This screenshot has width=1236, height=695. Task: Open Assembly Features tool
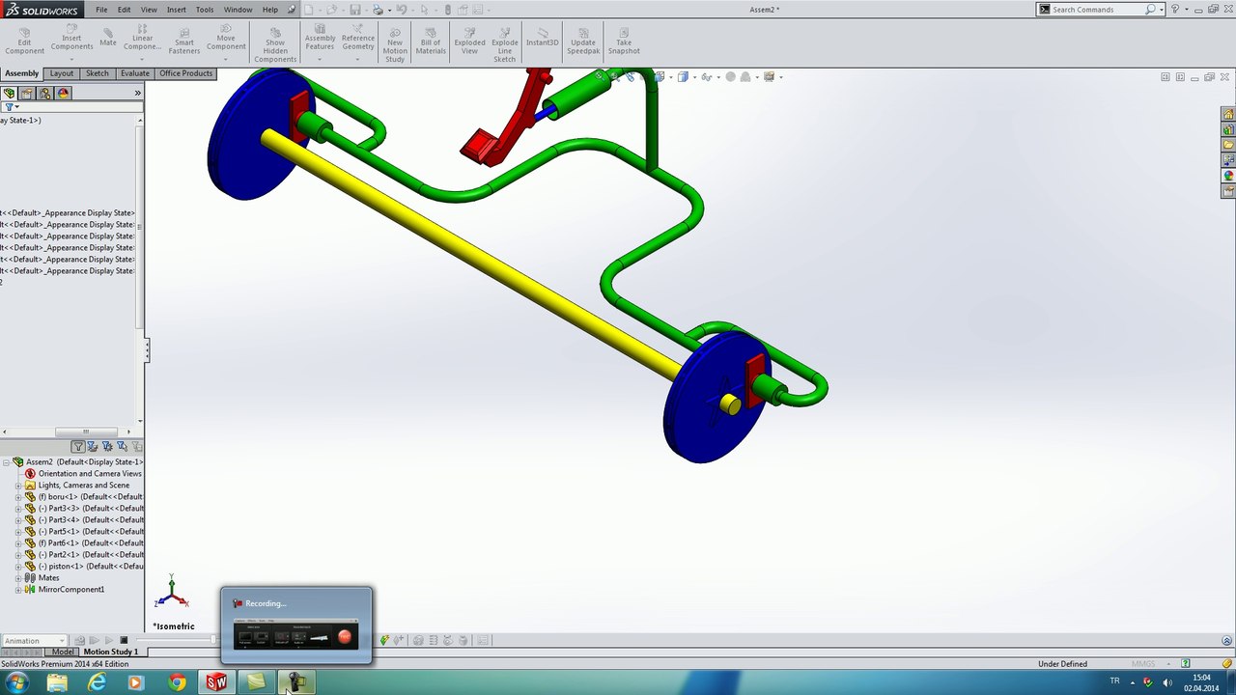point(320,41)
